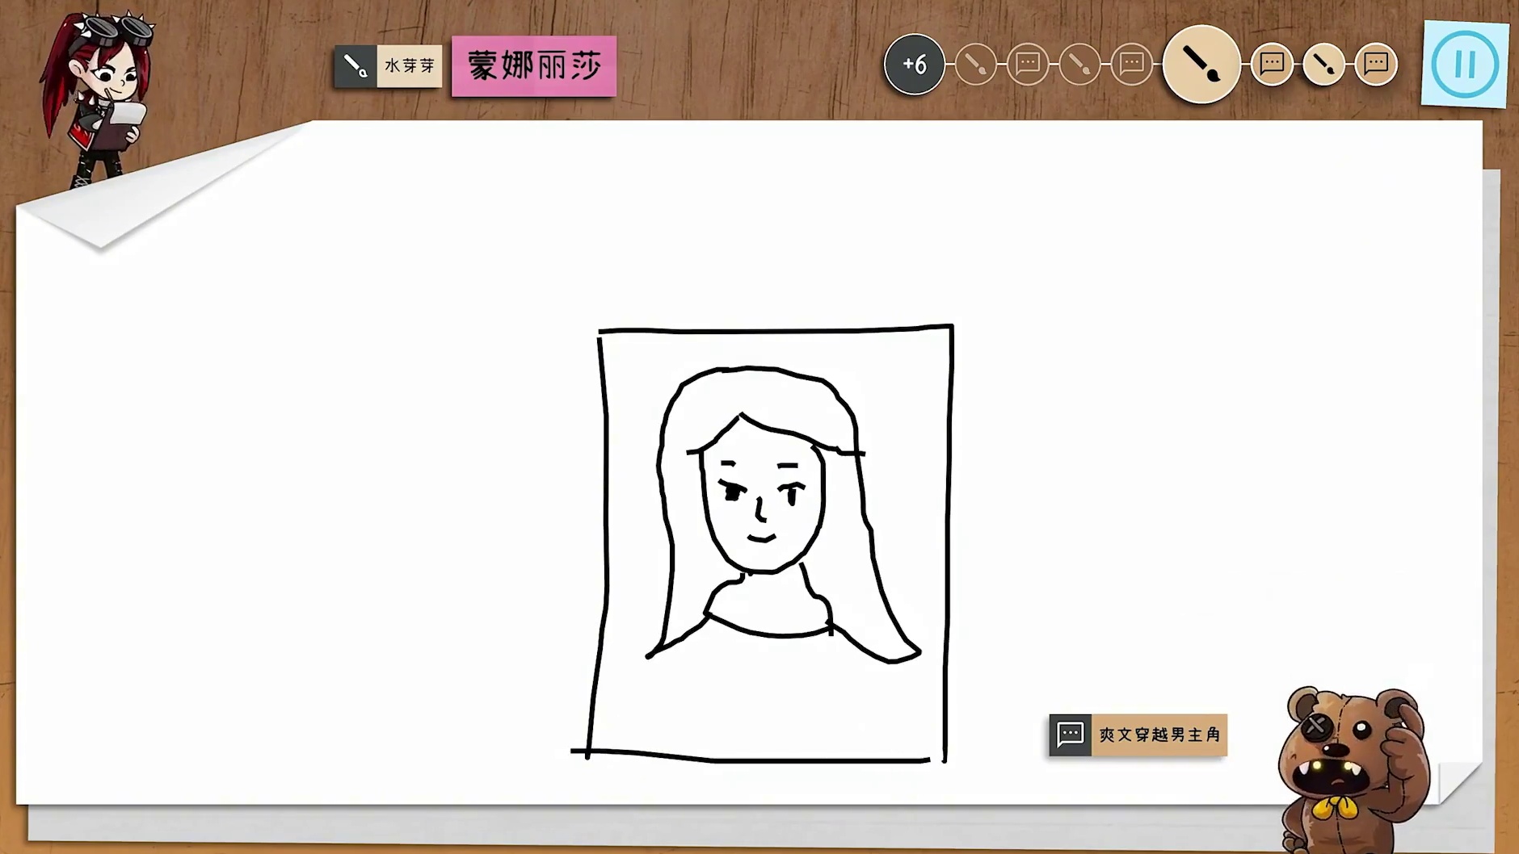Click the brush icon beside 水芽芽

pos(356,66)
